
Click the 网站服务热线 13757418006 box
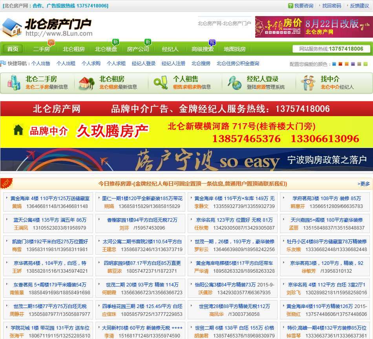point(331,49)
